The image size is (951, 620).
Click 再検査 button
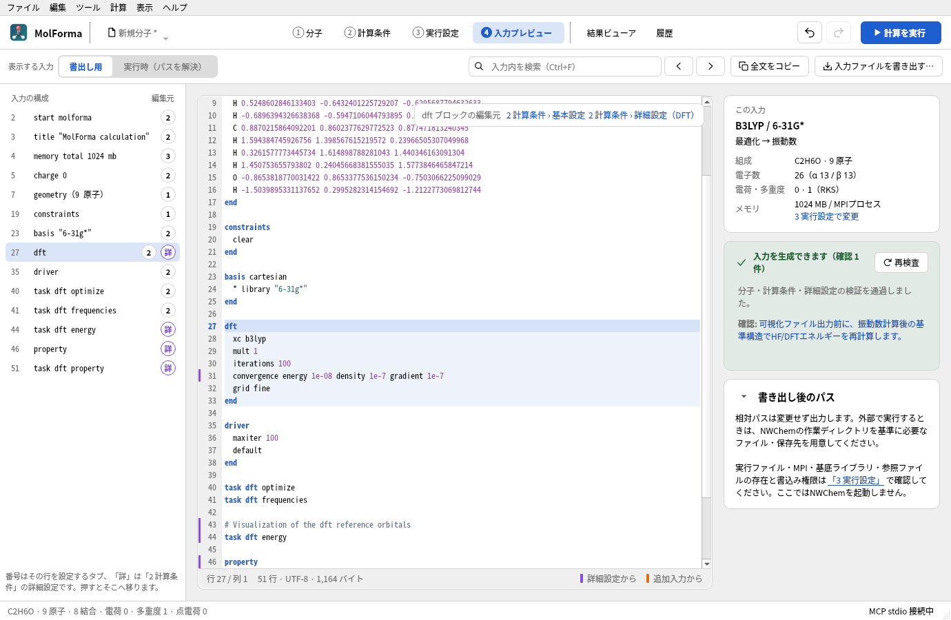[901, 262]
